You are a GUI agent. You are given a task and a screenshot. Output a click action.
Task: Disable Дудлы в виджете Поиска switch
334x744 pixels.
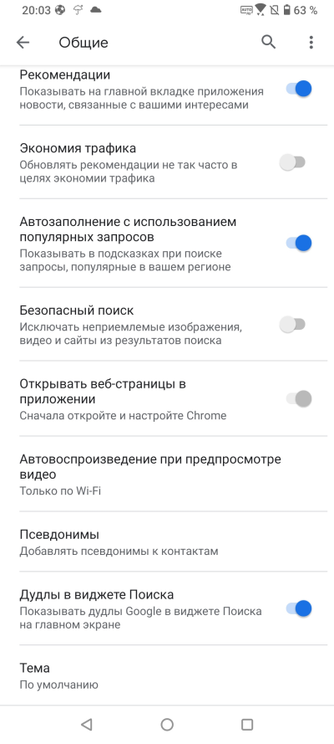[299, 608]
